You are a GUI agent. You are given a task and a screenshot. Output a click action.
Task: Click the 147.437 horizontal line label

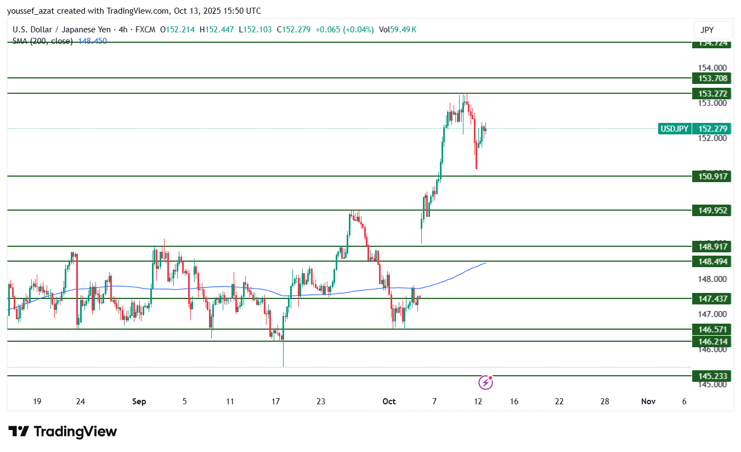pos(712,298)
